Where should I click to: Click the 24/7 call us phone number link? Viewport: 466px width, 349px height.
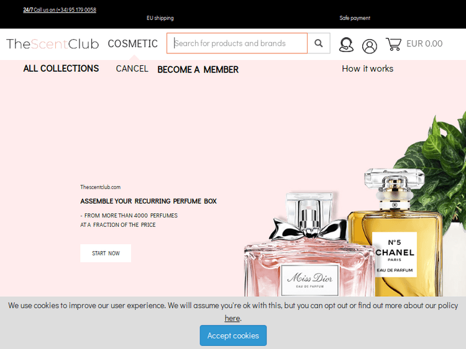tap(60, 10)
